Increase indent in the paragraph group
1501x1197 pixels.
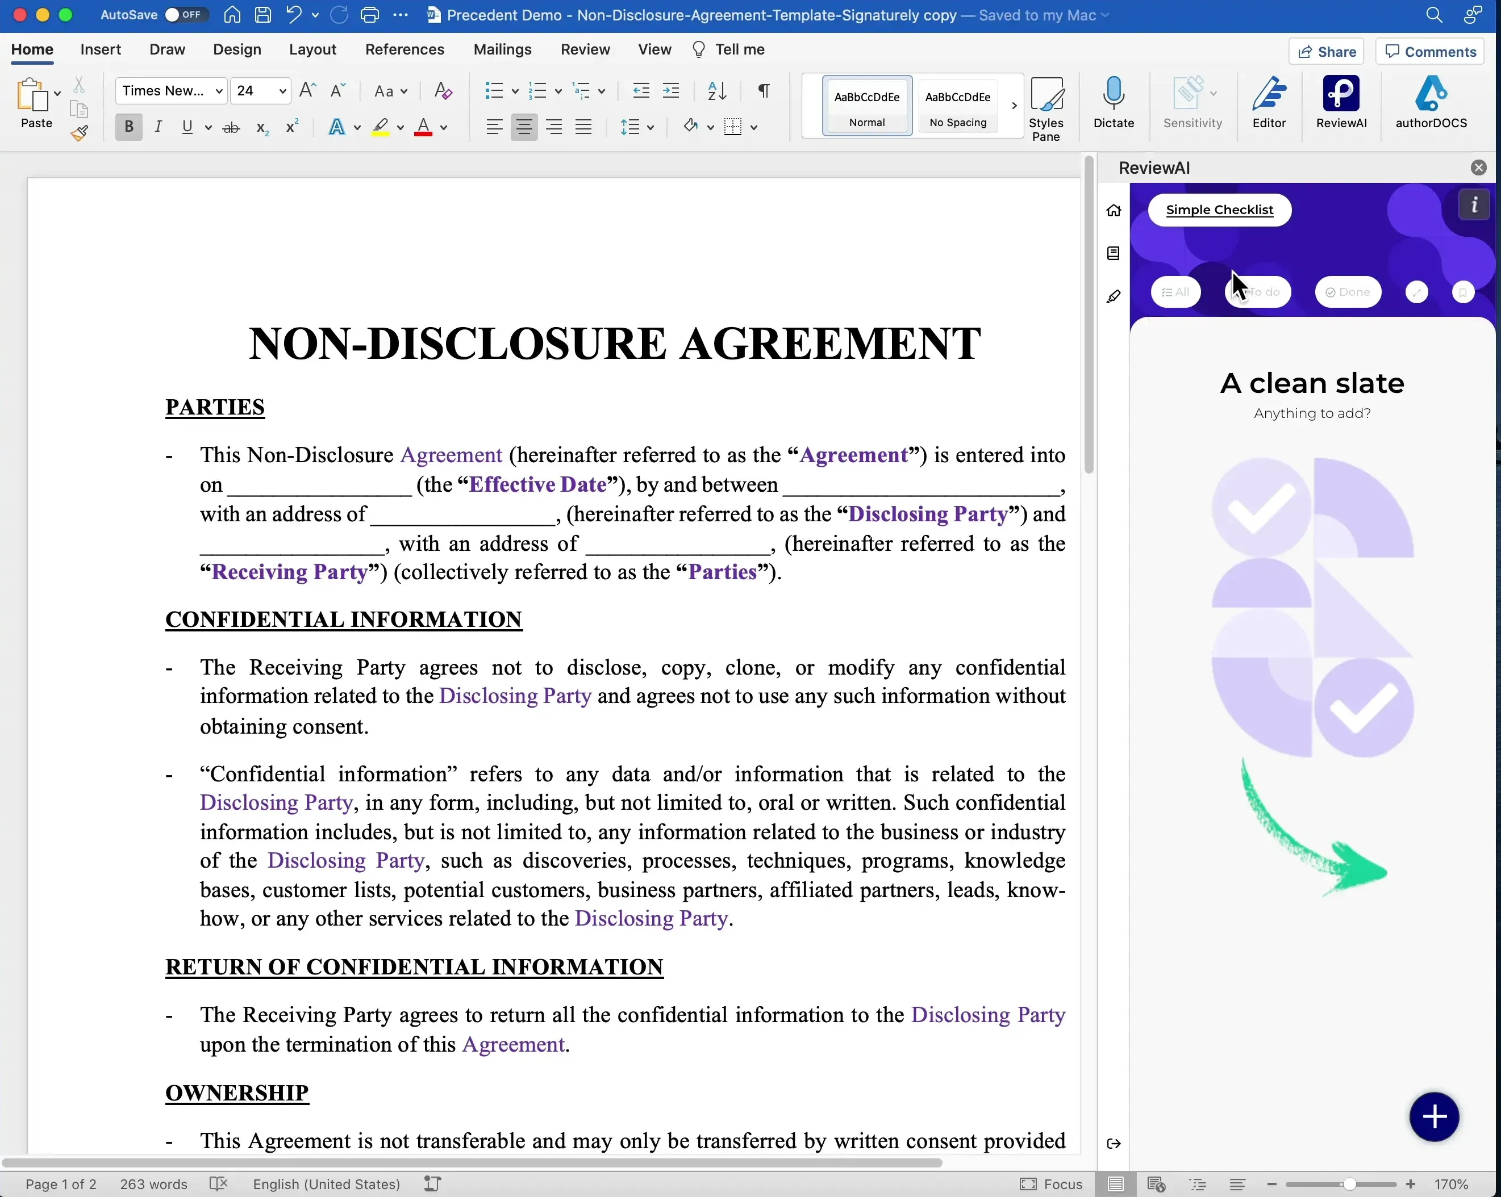tap(670, 90)
